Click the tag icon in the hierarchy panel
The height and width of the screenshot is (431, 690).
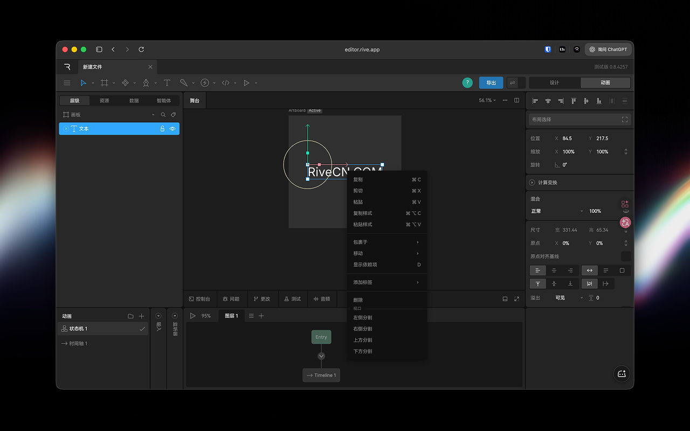(173, 115)
